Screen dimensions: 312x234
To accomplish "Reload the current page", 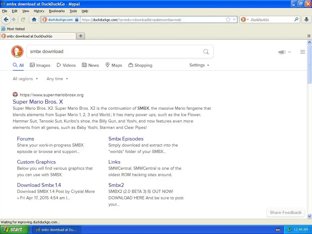I will (x=23, y=19).
